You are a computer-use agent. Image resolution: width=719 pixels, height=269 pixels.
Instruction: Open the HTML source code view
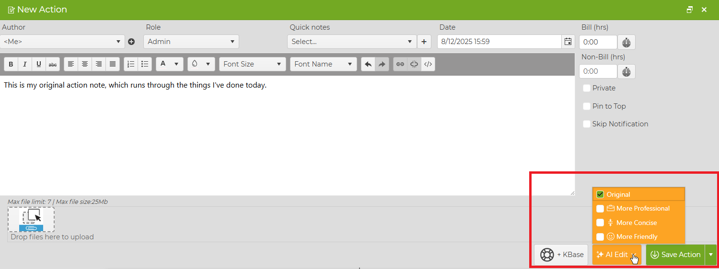428,64
